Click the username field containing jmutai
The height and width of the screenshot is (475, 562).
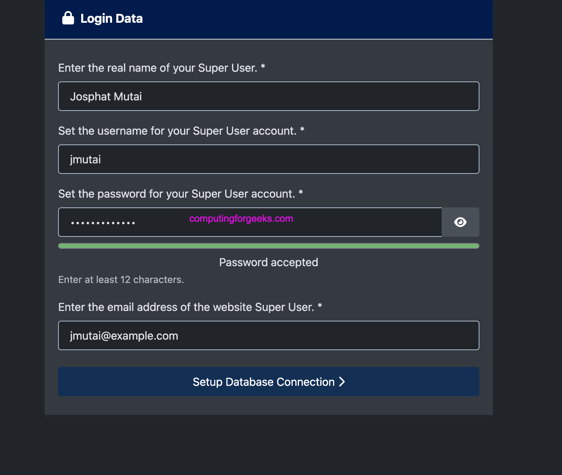[x=268, y=159]
